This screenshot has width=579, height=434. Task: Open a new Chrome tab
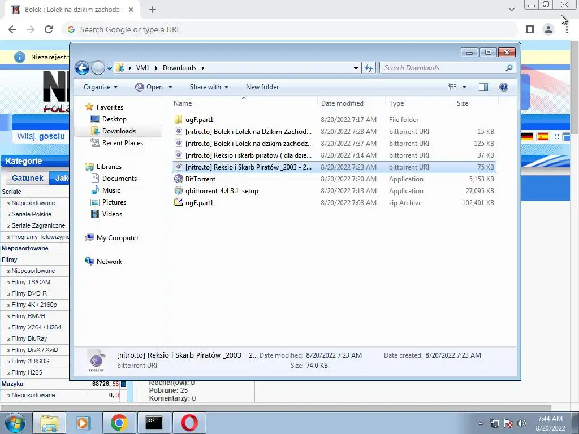click(153, 10)
